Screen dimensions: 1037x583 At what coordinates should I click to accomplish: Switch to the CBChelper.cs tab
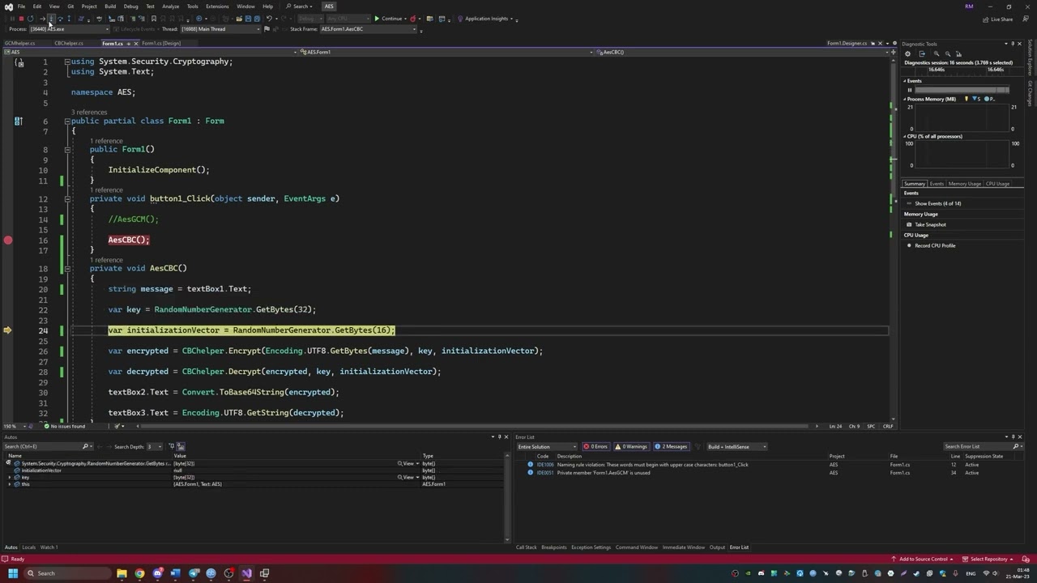pos(69,44)
